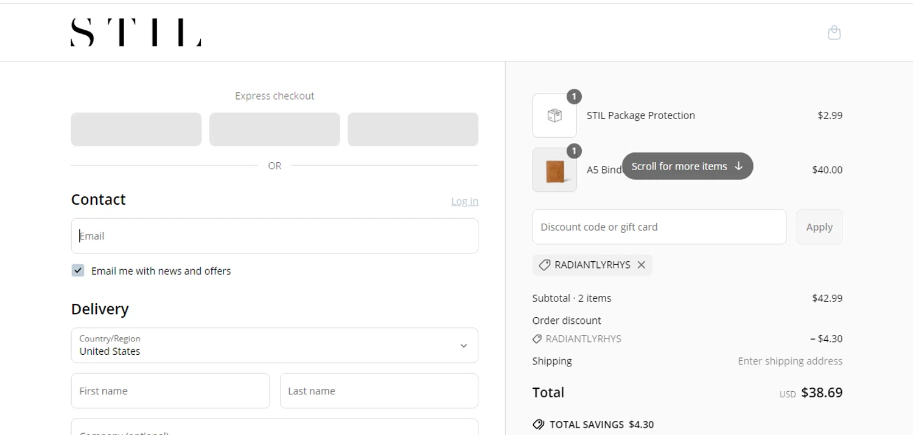
Task: Click the Total Savings tag icon
Action: pyautogui.click(x=538, y=425)
